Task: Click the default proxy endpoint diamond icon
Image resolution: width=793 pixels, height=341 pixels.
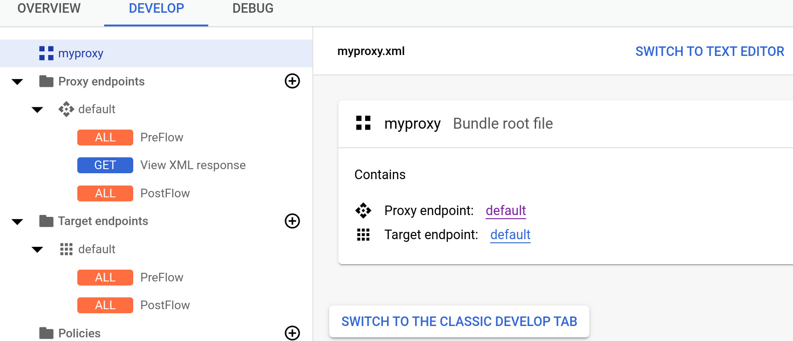Action: (x=66, y=109)
